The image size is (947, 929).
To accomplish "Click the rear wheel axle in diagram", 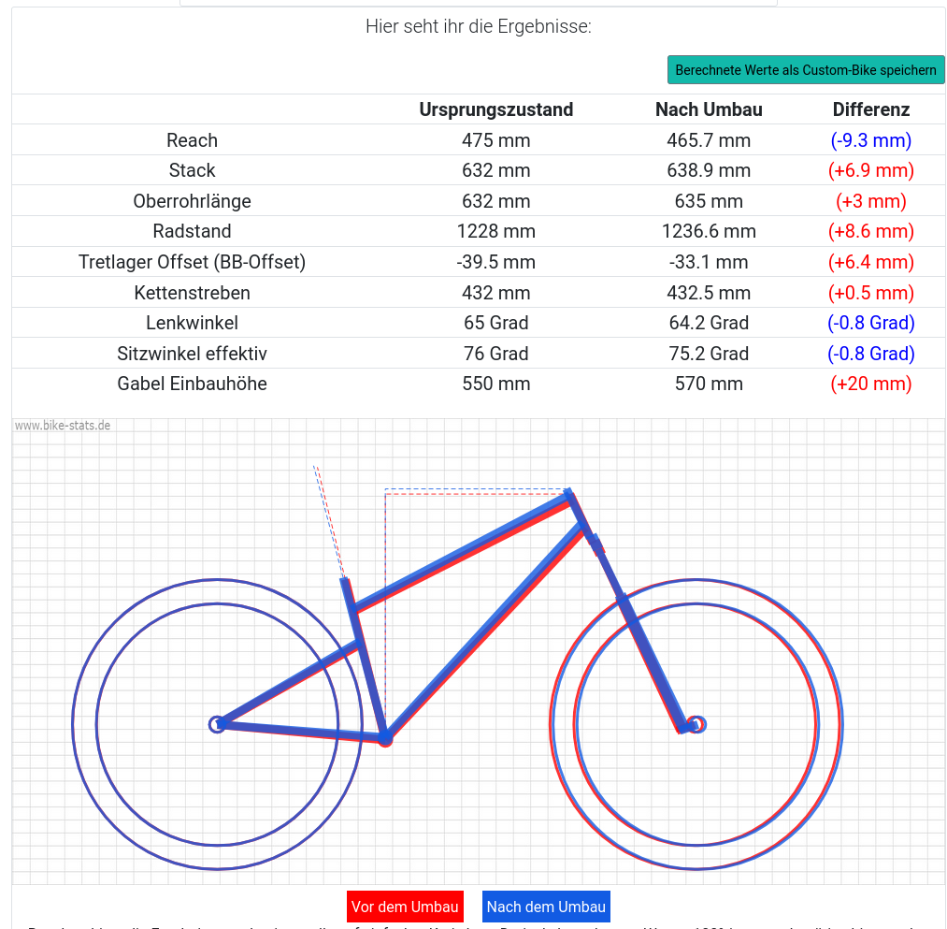I will pyautogui.click(x=217, y=723).
